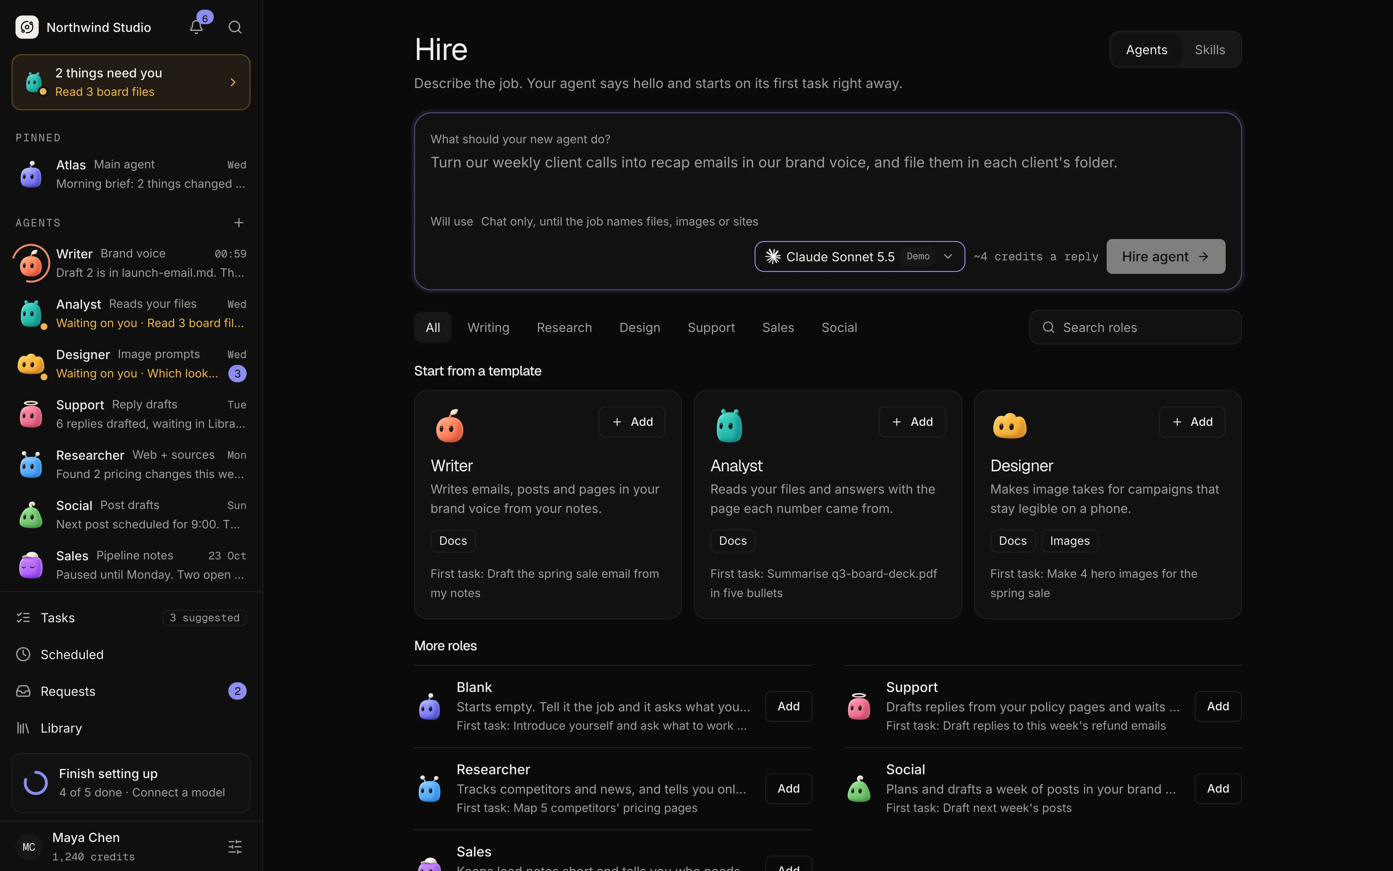Open the Claude Sonnet 5.5 model dropdown
1393x871 pixels.
859,256
